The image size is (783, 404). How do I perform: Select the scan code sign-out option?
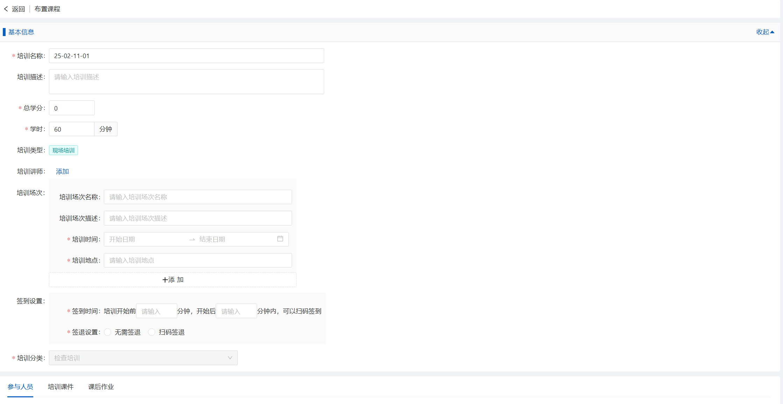click(x=152, y=332)
